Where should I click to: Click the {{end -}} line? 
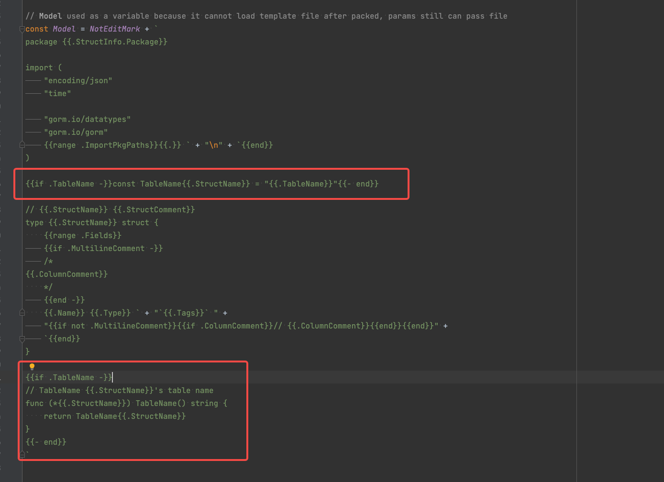click(x=64, y=300)
